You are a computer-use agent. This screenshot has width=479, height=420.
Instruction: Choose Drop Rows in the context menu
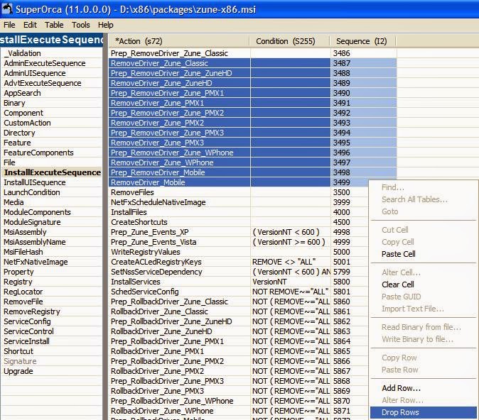click(424, 412)
